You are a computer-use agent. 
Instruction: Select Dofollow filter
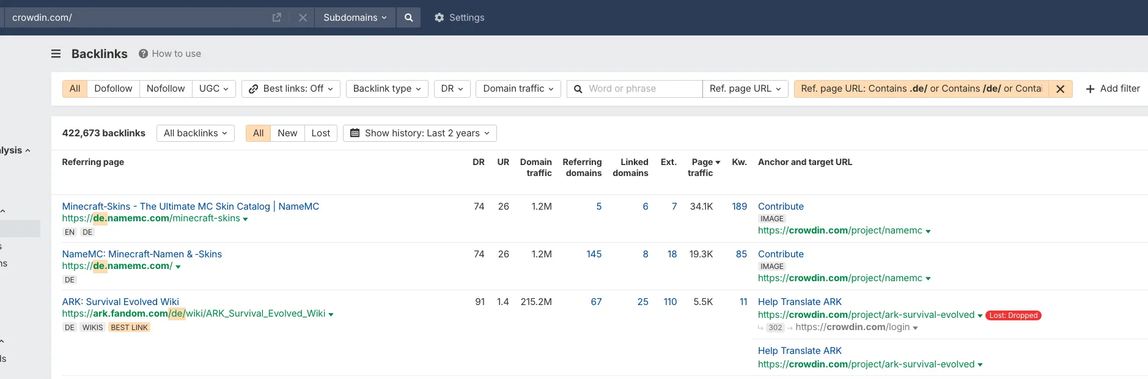coord(113,89)
